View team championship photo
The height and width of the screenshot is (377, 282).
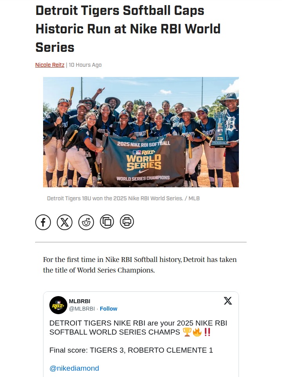click(x=141, y=132)
